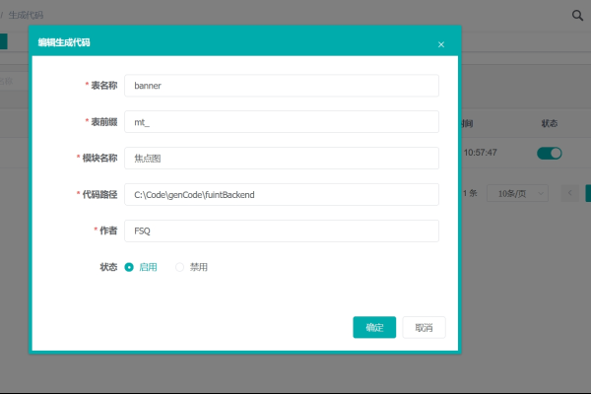Screen dimensions: 591x394
Task: Click the 表名称 field label
Action: click(x=104, y=86)
